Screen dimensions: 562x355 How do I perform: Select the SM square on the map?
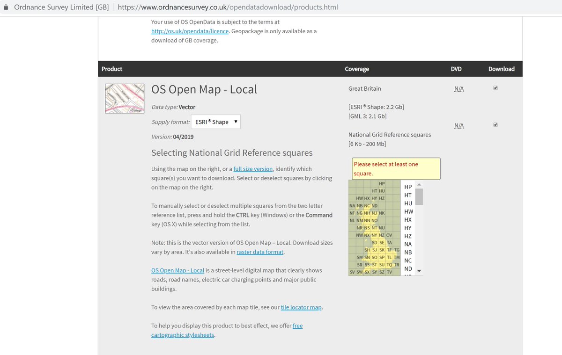pyautogui.click(x=360, y=257)
